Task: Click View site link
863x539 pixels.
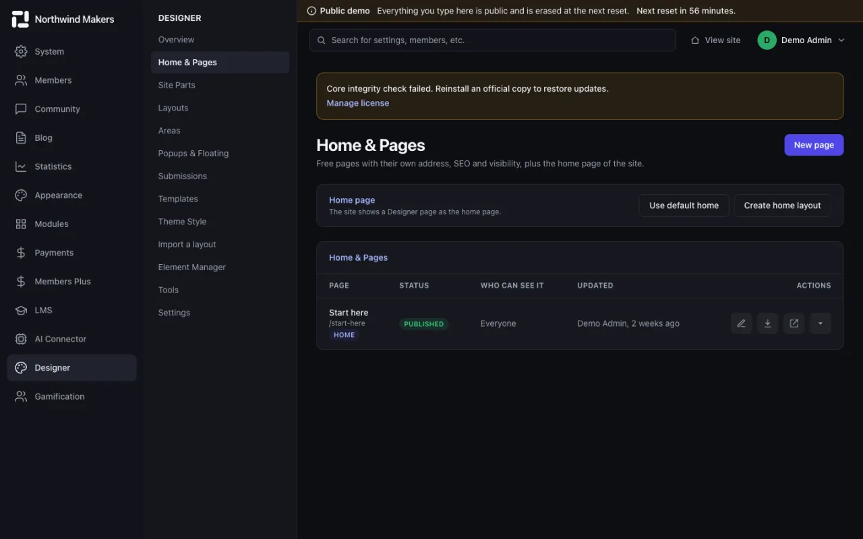Action: tap(715, 40)
